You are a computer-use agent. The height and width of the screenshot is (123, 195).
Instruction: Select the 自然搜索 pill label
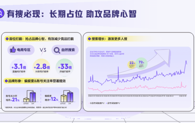(65, 50)
